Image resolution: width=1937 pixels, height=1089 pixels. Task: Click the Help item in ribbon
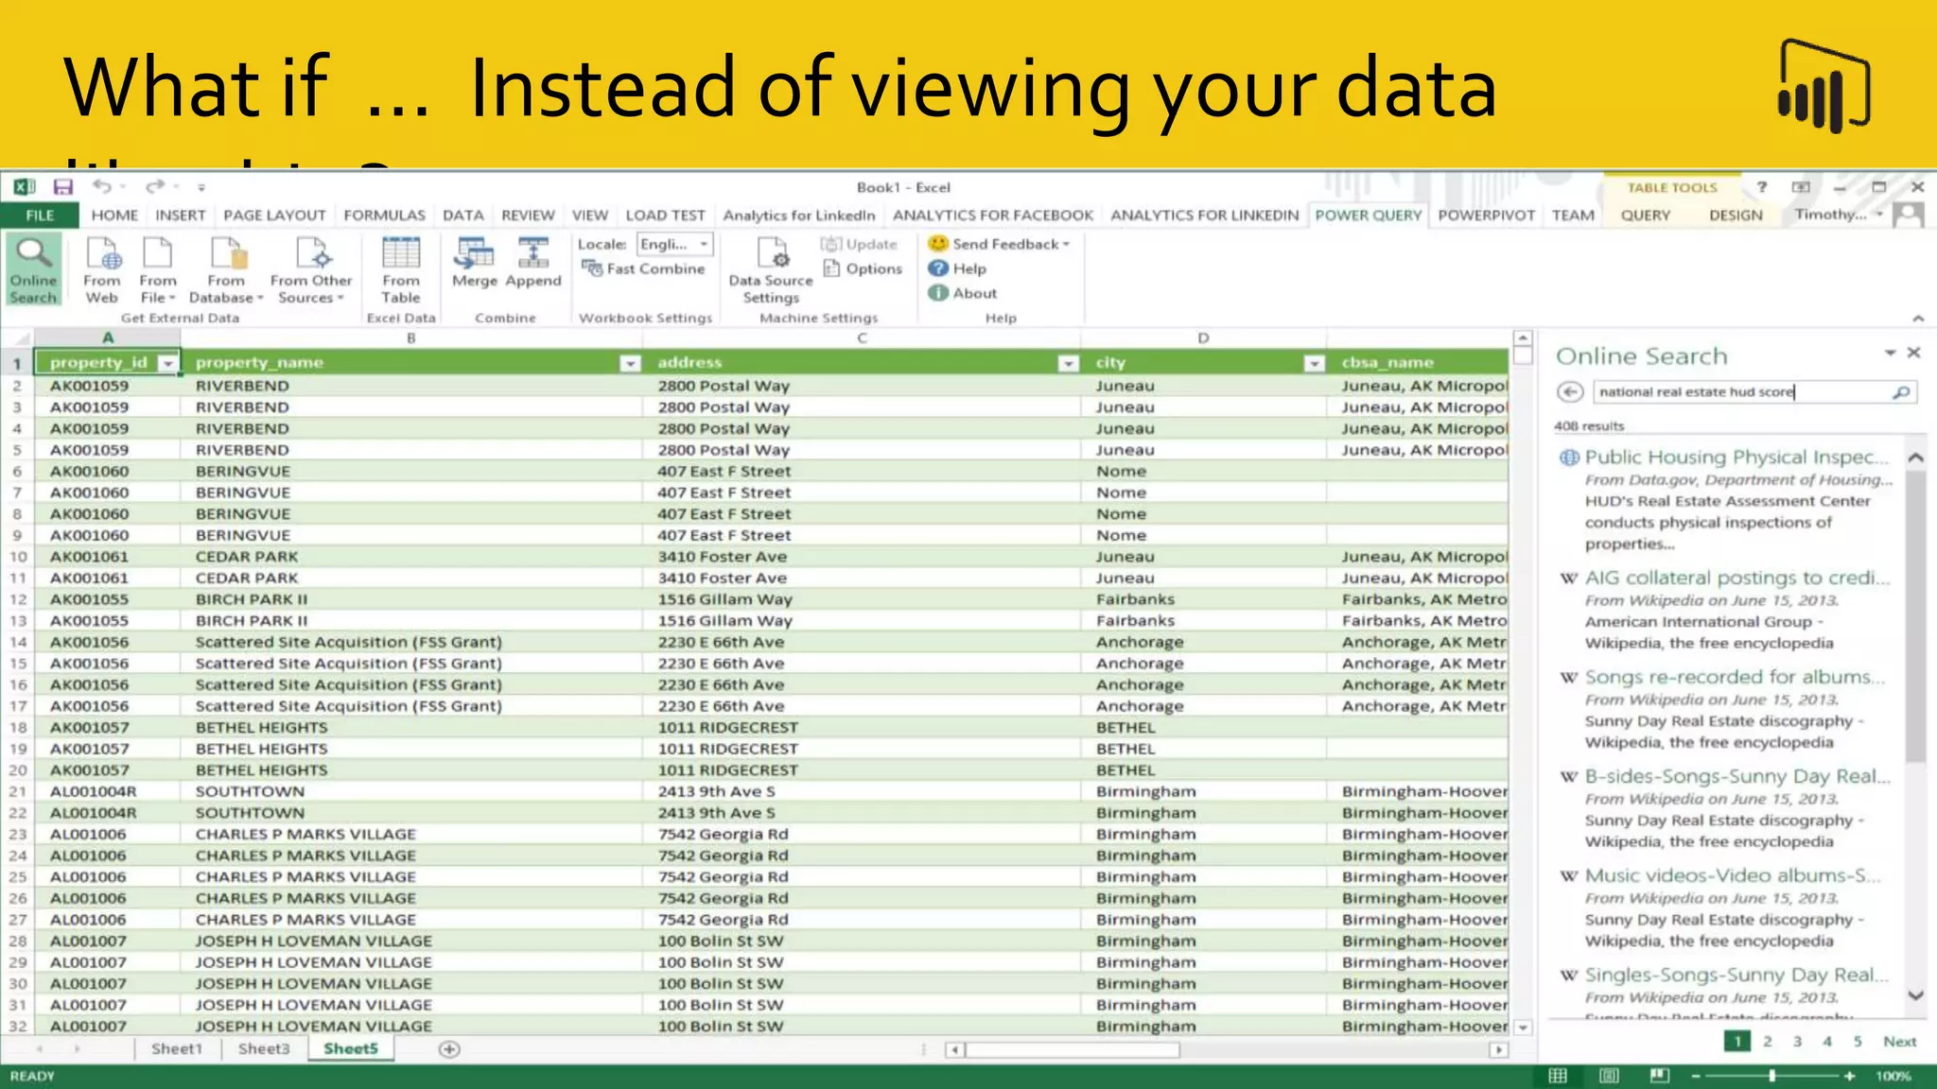pos(957,268)
